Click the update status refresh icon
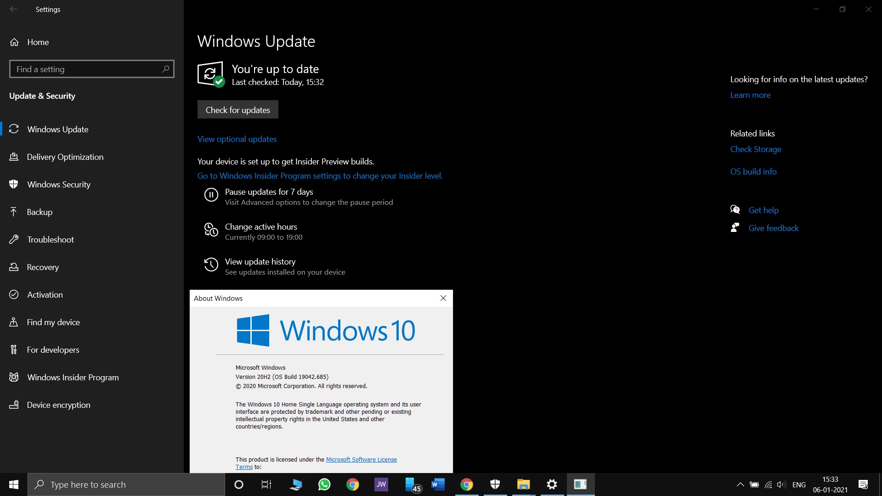This screenshot has width=882, height=496. pos(211,74)
